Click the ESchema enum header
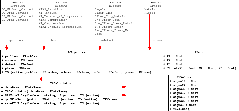This screenshot has width=239, height=111. tap(61, 5)
